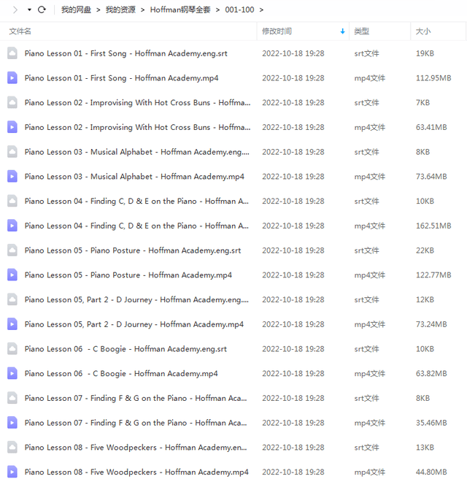Click srt icon of Lesson 02 Hot Cross Buns
Screen dimensions: 467x479
pyautogui.click(x=12, y=102)
